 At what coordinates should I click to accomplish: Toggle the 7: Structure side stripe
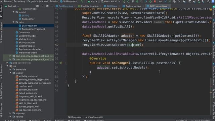click(x=1, y=71)
